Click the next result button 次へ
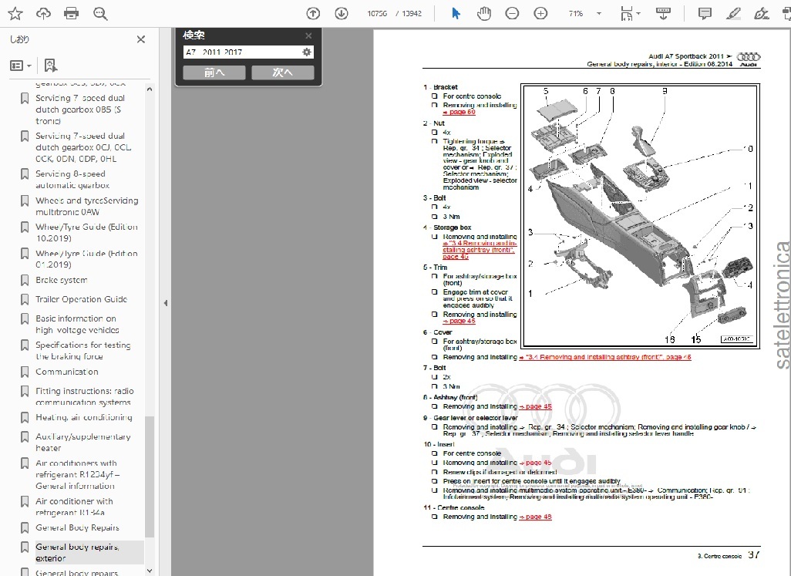Viewport: 791px width, 576px height. click(x=282, y=72)
